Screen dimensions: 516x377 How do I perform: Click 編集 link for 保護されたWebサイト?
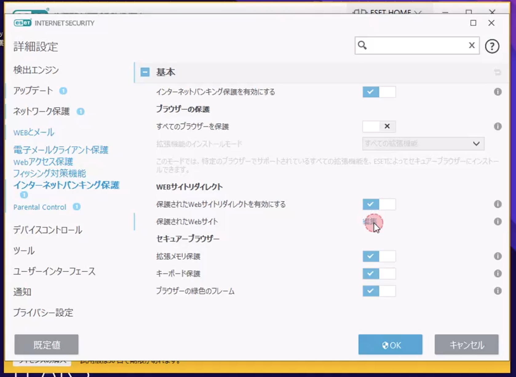tap(369, 221)
